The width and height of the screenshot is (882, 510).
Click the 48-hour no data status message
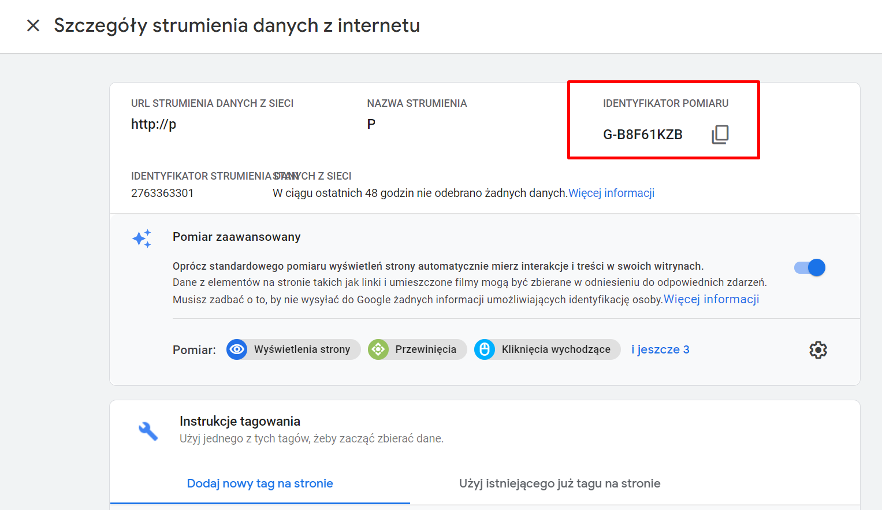tap(420, 193)
